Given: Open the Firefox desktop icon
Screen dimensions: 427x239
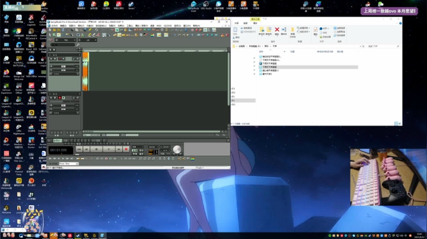Looking at the screenshot, I should tap(7, 72).
